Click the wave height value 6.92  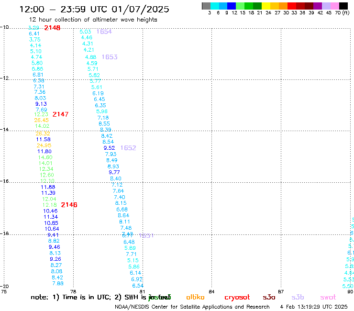pyautogui.click(x=137, y=279)
